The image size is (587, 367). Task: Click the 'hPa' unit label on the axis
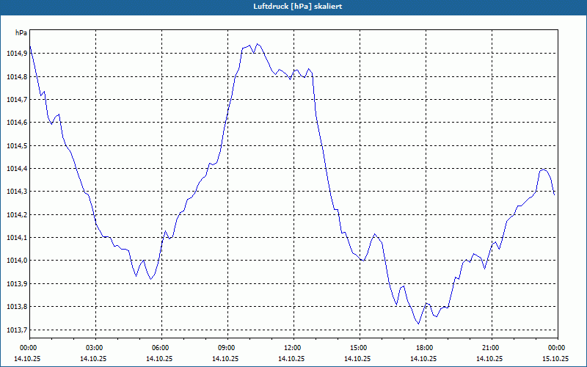coord(21,33)
